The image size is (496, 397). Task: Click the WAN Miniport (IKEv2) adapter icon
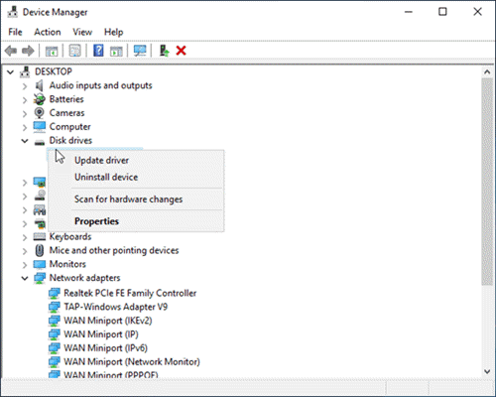coord(55,321)
